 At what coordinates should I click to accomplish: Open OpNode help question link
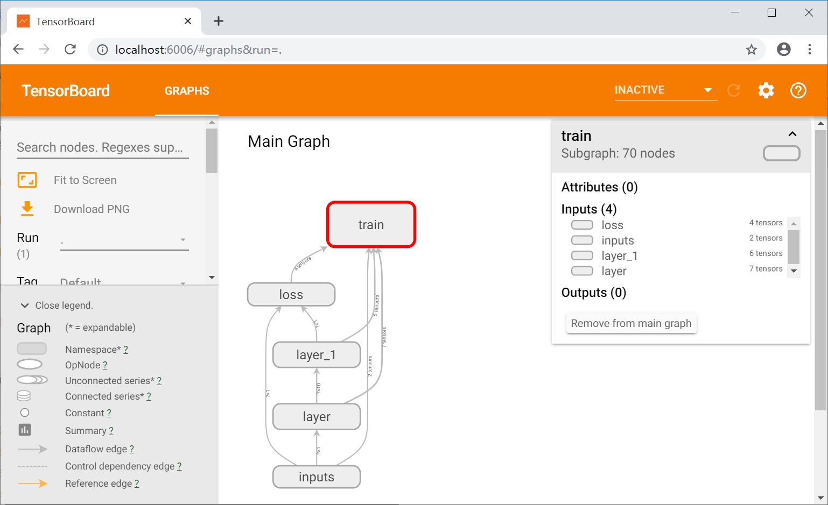click(x=105, y=365)
